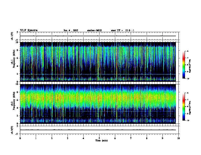Select the date label "Jan. 4, 2025"

pyautogui.click(x=71, y=30)
